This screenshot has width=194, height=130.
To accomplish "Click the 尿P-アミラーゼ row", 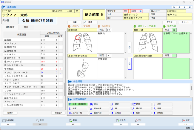I will tap(33, 62).
